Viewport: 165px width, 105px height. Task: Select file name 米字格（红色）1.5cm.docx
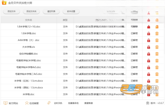pyautogui.click(x=28, y=81)
